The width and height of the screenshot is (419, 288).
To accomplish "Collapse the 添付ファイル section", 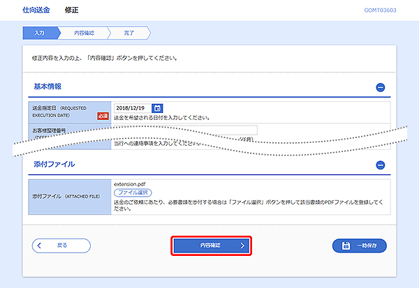I will (x=380, y=165).
